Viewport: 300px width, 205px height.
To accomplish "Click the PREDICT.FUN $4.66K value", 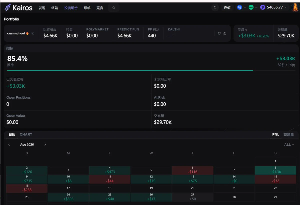I will click(124, 36).
